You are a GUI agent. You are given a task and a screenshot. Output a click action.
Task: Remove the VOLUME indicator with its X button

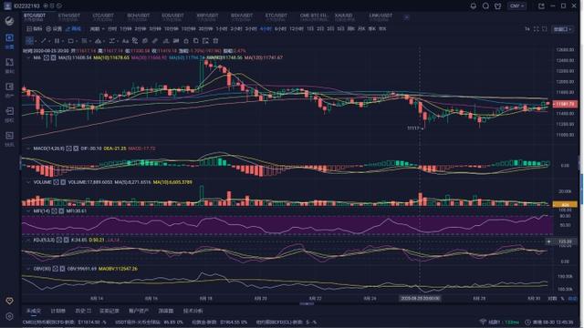pos(63,182)
